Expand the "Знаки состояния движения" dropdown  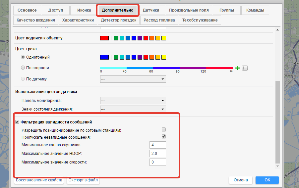pyautogui.click(x=133, y=109)
